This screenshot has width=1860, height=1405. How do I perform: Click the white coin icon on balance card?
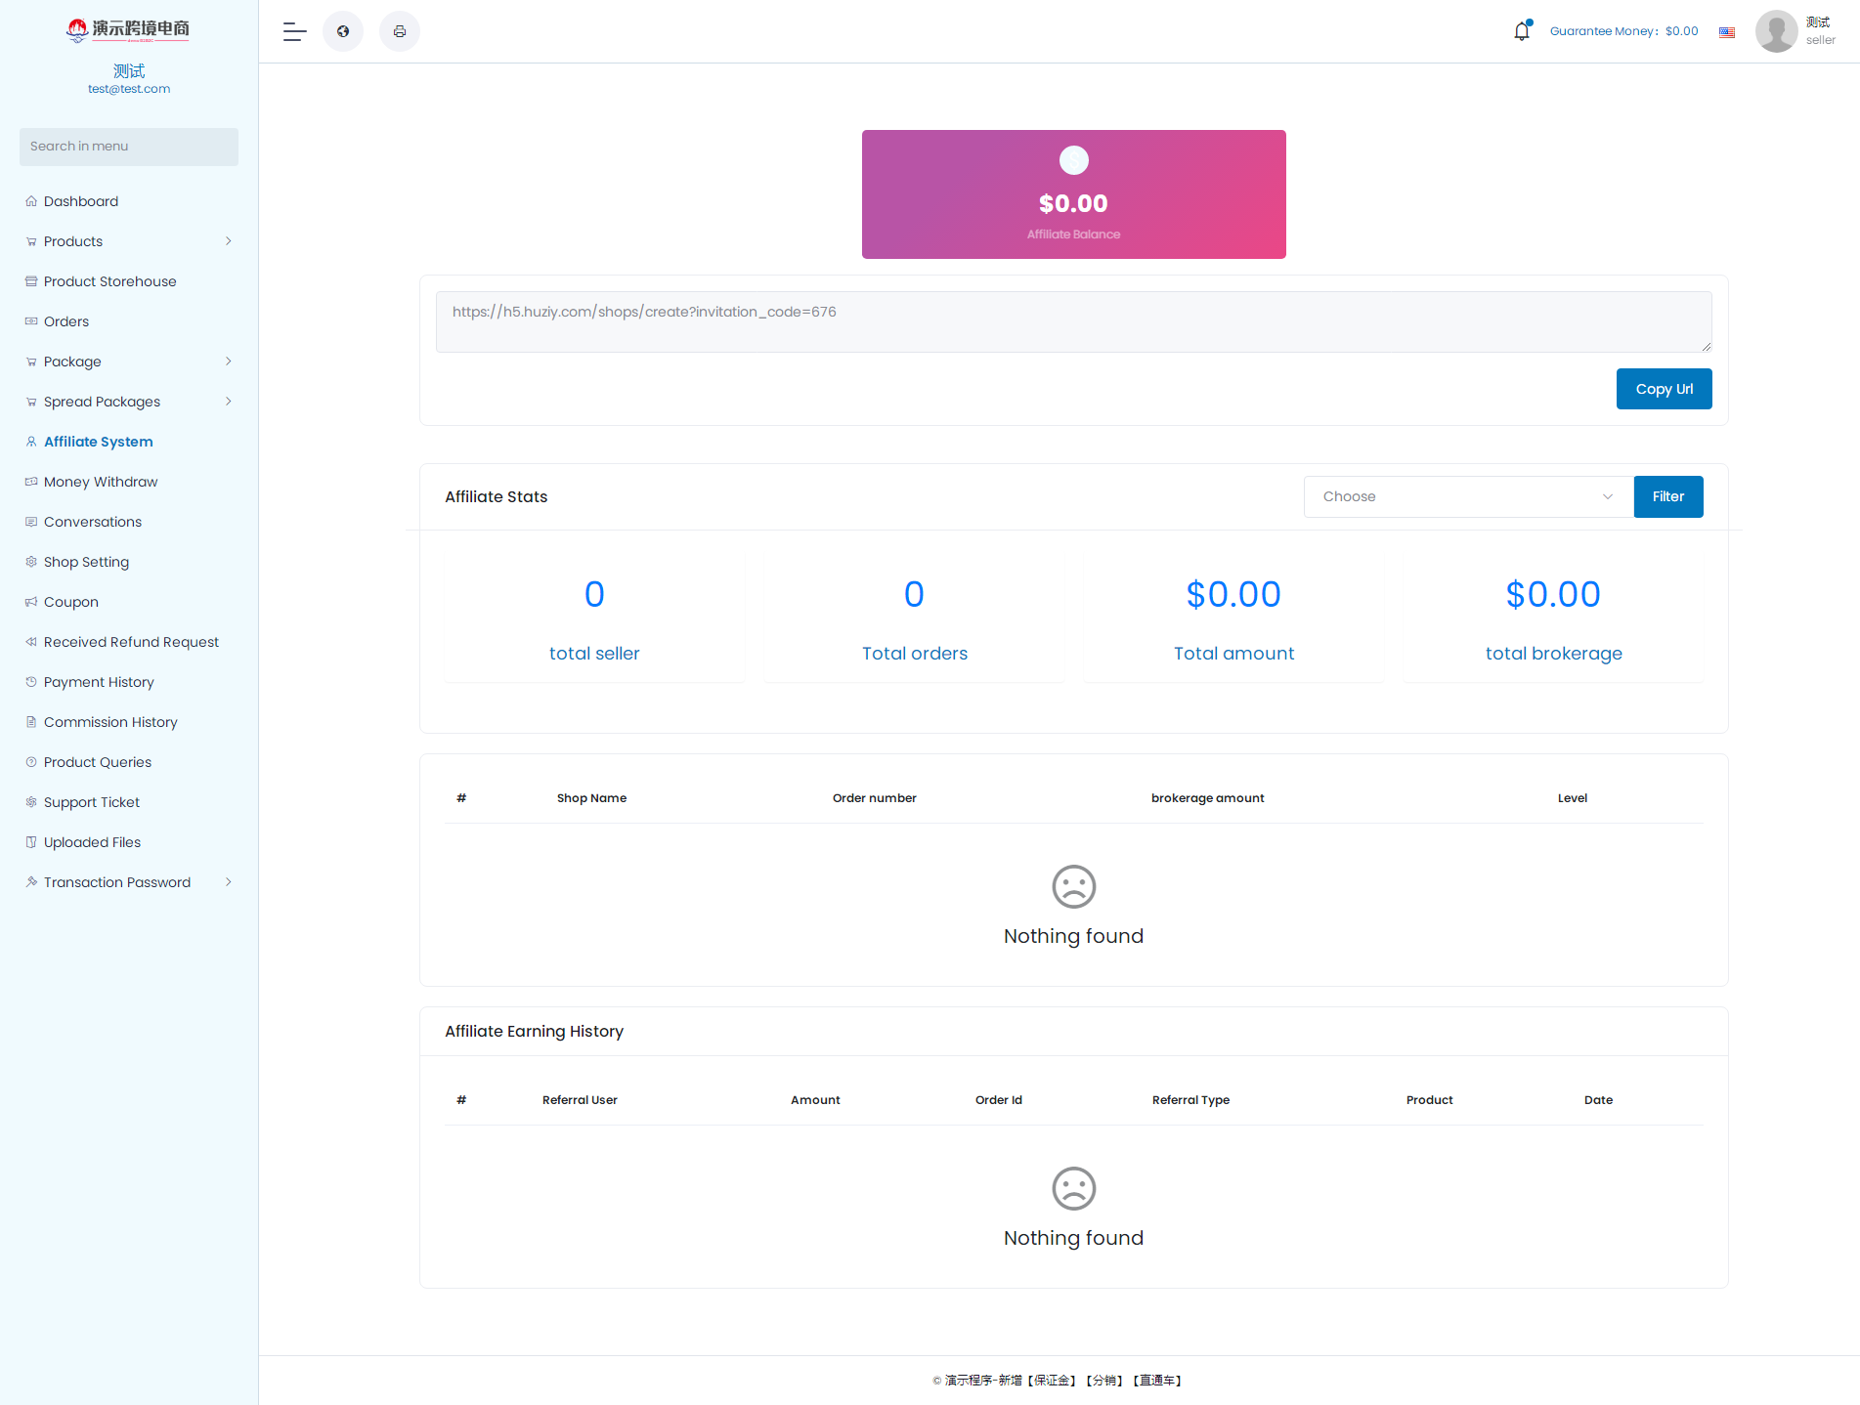pos(1073,160)
